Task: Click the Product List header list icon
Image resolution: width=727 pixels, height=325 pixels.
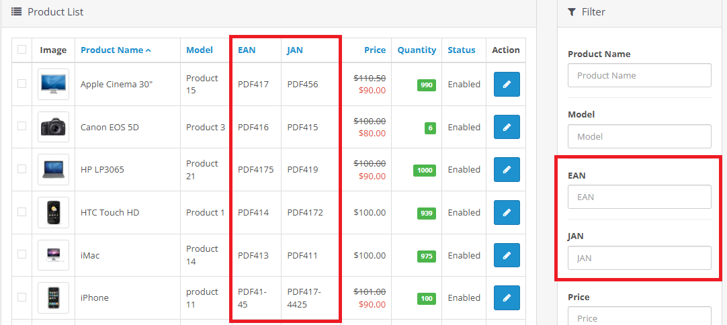Action: pos(17,12)
